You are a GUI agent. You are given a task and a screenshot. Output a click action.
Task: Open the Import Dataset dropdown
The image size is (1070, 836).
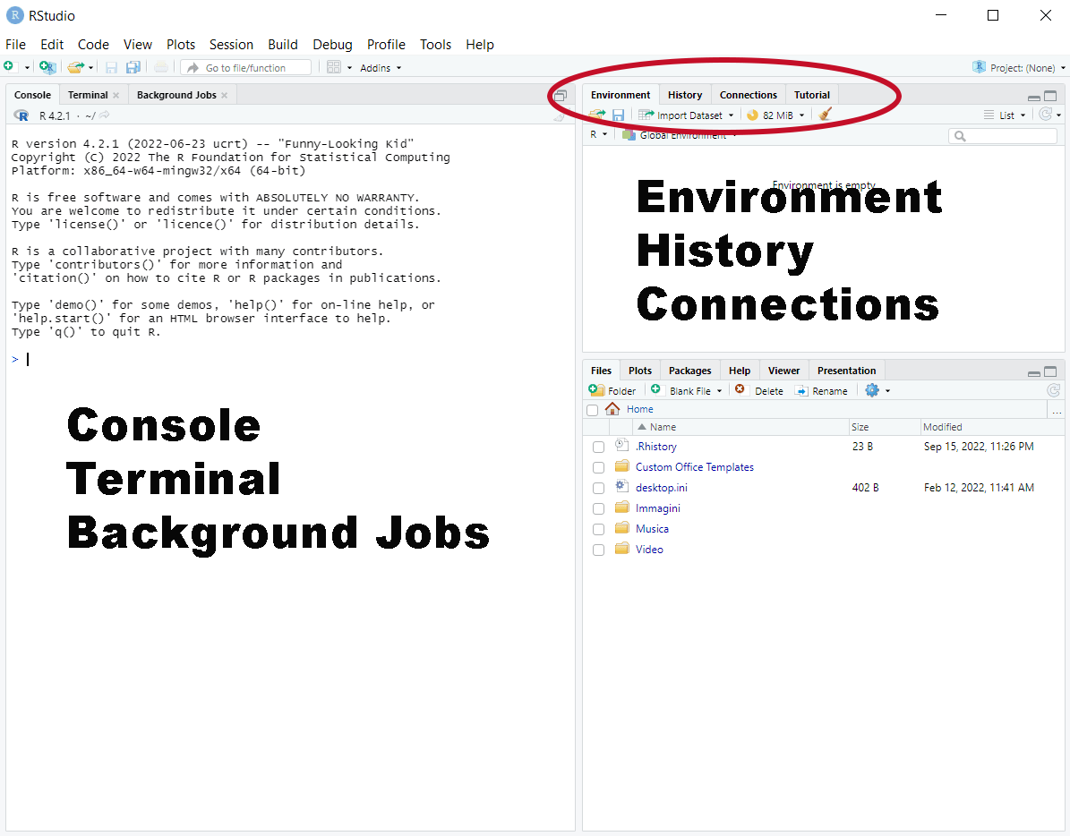(x=688, y=115)
